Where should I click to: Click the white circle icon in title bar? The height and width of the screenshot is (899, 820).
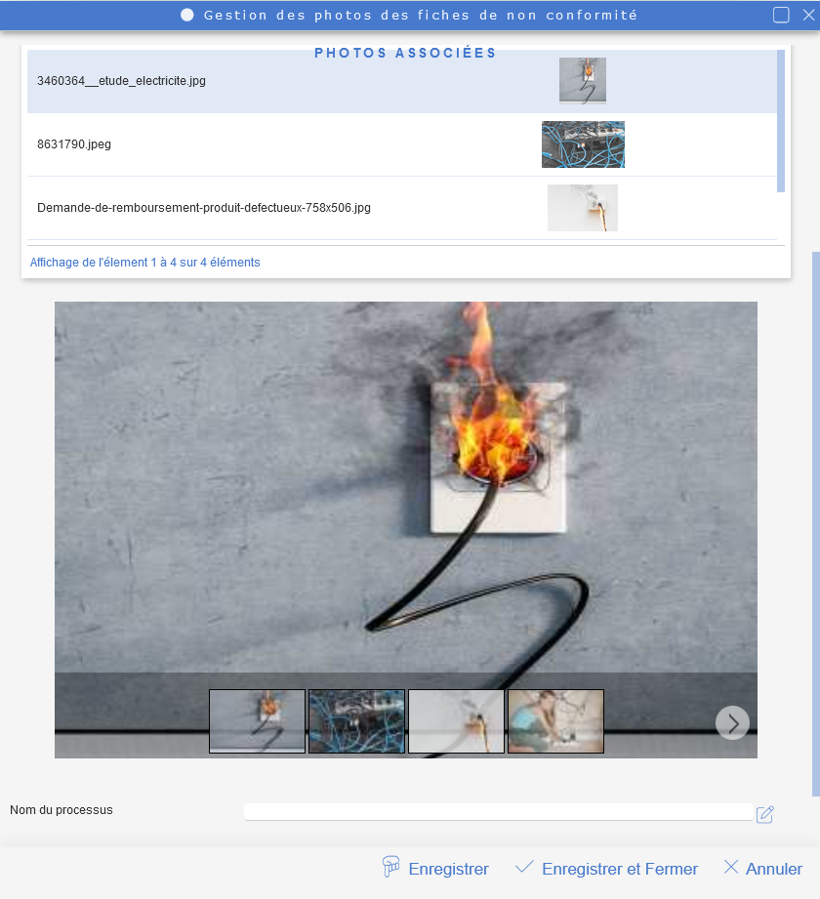click(x=186, y=15)
